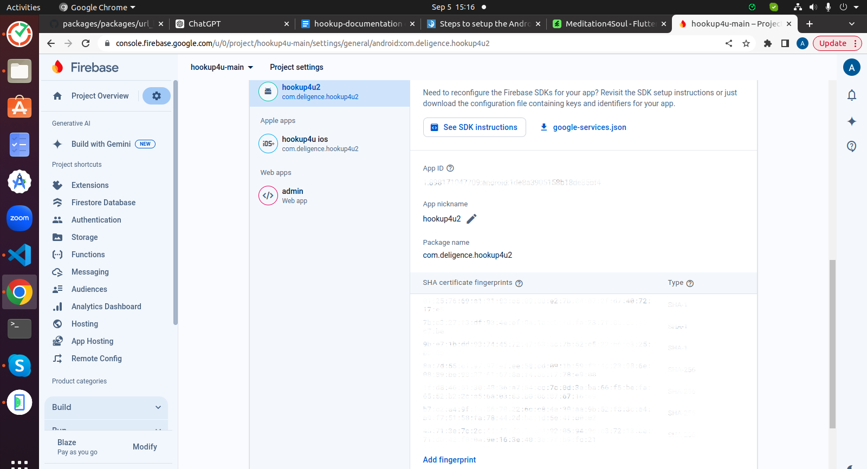Open account avatar in Firebase header
The height and width of the screenshot is (469, 867).
pos(852,67)
